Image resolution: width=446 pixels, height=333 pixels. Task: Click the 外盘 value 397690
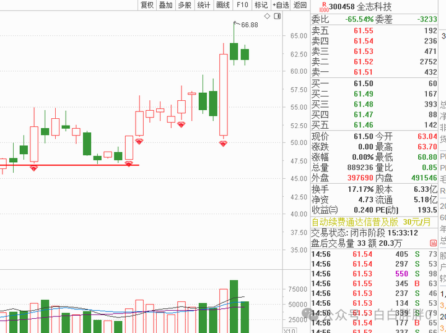coord(360,178)
